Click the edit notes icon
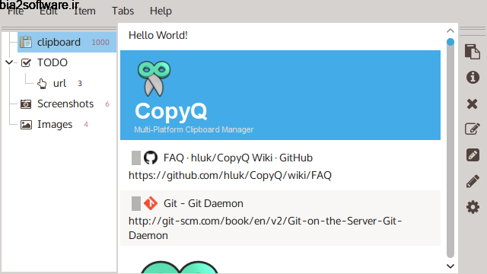 click(473, 129)
